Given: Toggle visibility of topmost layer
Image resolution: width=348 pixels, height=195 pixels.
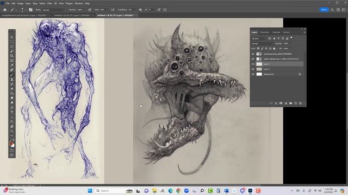Looking at the screenshot, I should coord(253,54).
